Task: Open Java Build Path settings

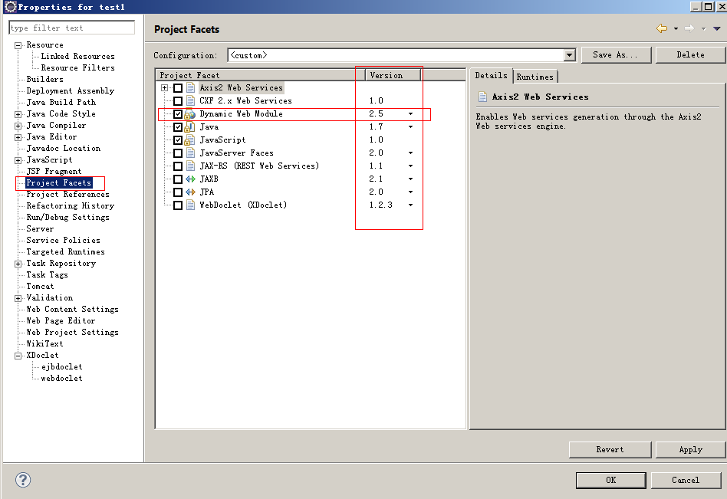Action: pos(61,103)
